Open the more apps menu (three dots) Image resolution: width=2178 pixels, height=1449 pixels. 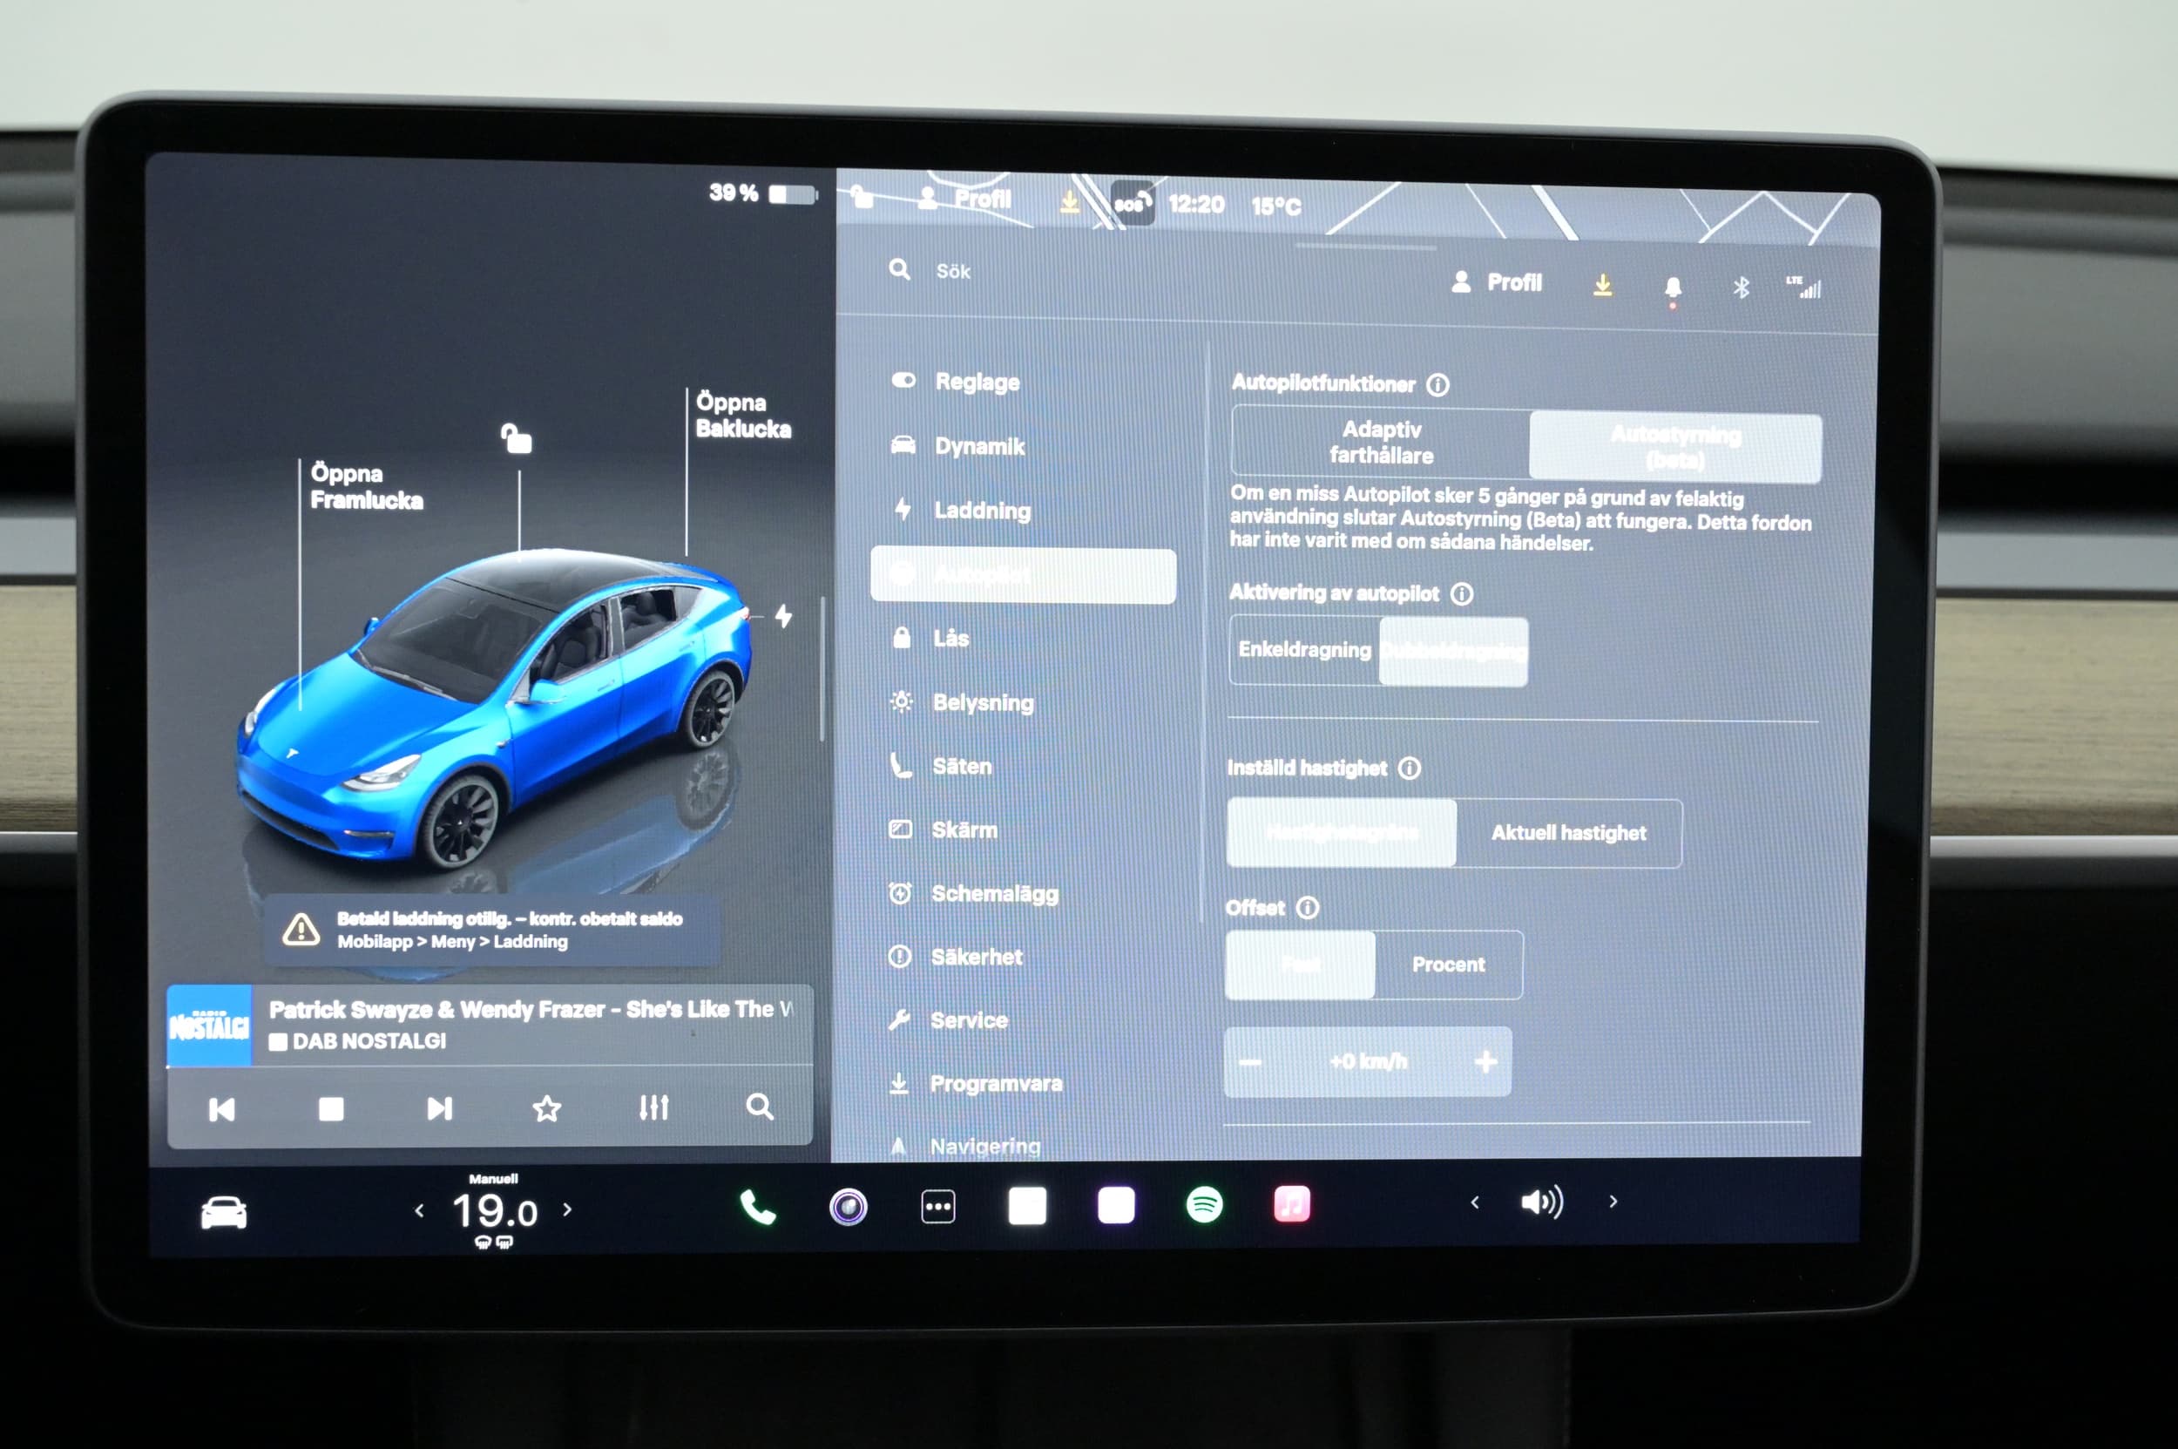pos(938,1206)
